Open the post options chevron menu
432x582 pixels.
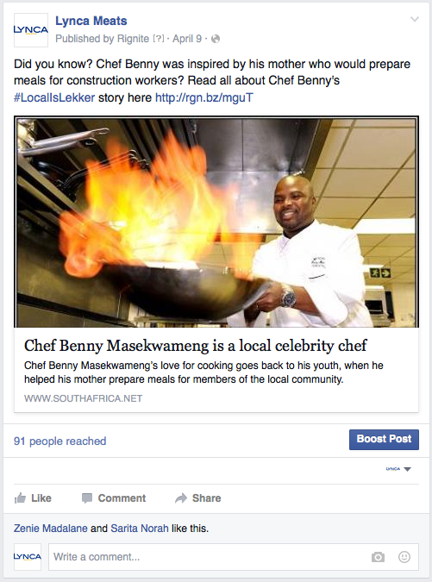pyautogui.click(x=415, y=19)
